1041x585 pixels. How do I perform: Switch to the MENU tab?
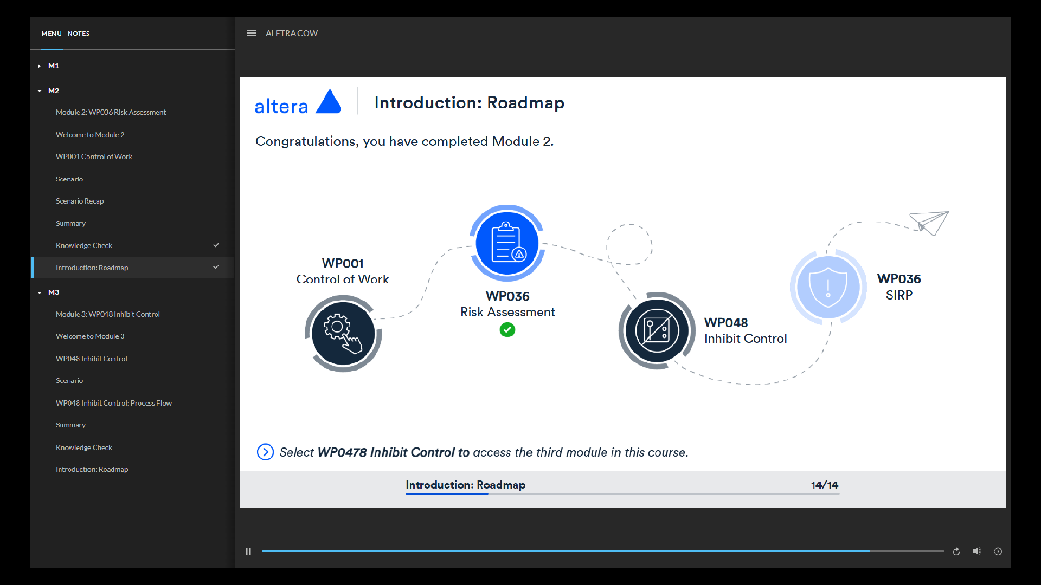[52, 34]
